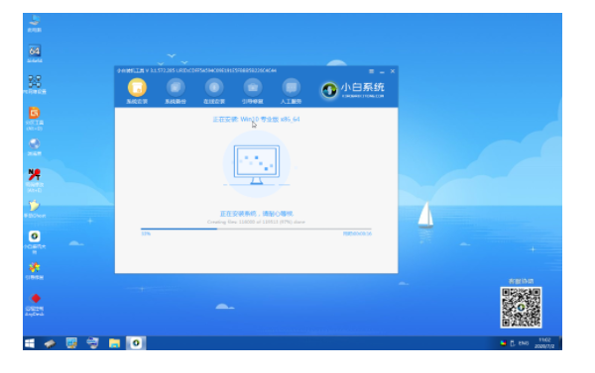Switch to the 系统备份 backup tab
595x373 pixels.
pos(176,91)
